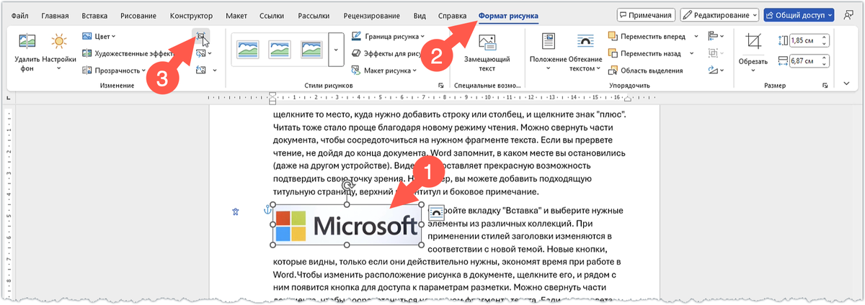Switch to the Рисование tab
This screenshot has height=305, width=865.
click(140, 15)
